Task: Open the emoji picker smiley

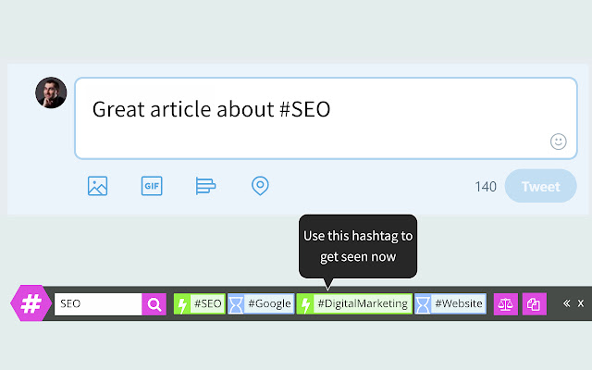Action: point(558,142)
